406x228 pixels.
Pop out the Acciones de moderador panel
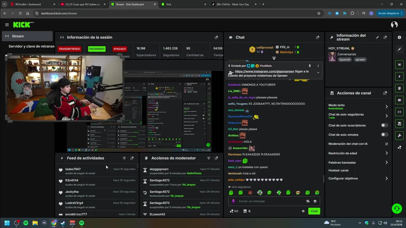(216, 158)
